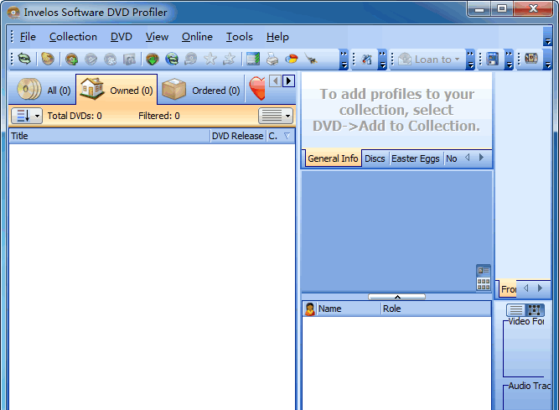Open the File menu

tap(28, 37)
